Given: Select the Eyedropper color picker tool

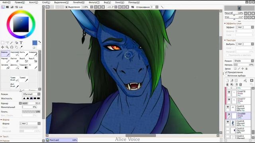Looking at the screenshot, I should (21, 47).
